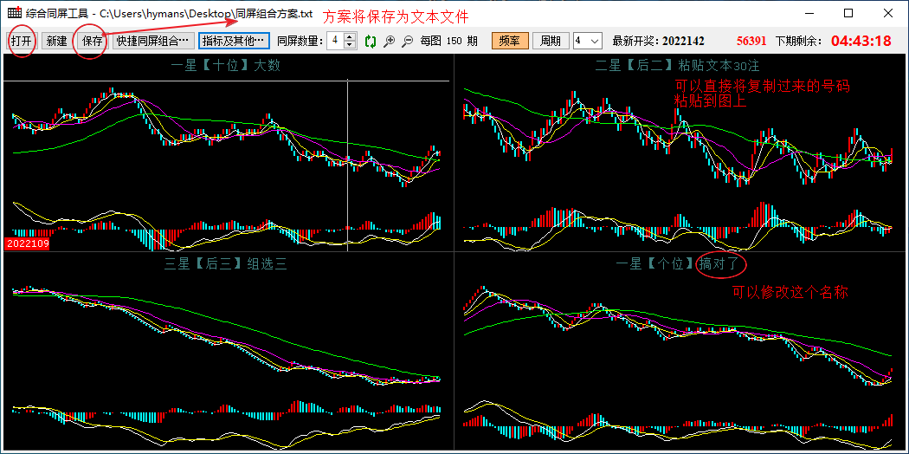Increase the 同屏数量 spinner value
The height and width of the screenshot is (454, 909).
[x=350, y=37]
